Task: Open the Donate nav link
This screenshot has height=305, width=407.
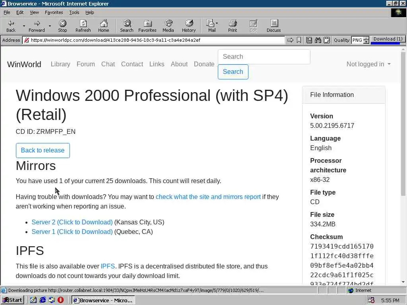Action: 204,64
